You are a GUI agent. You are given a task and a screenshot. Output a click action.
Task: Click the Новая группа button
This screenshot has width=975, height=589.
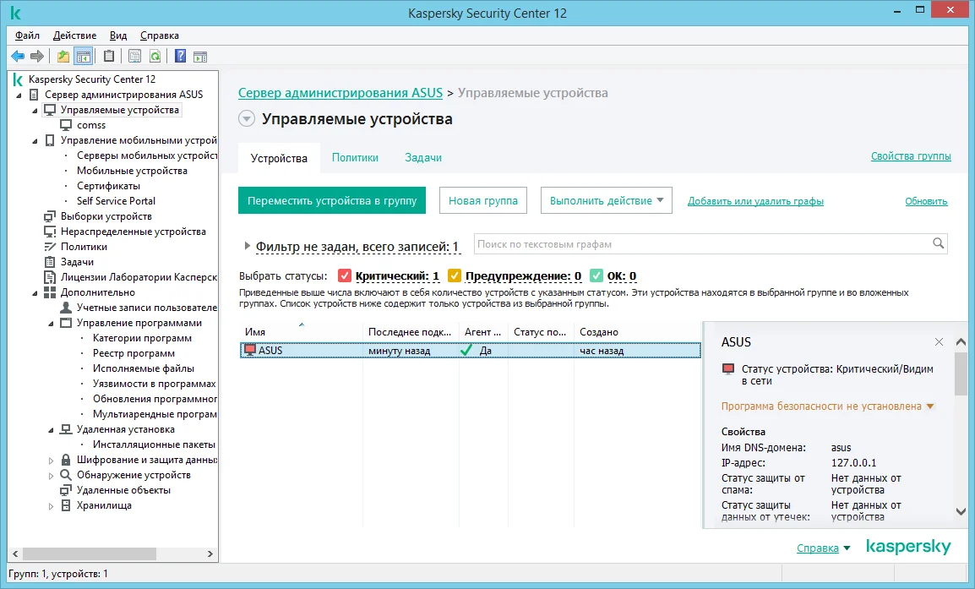point(483,200)
